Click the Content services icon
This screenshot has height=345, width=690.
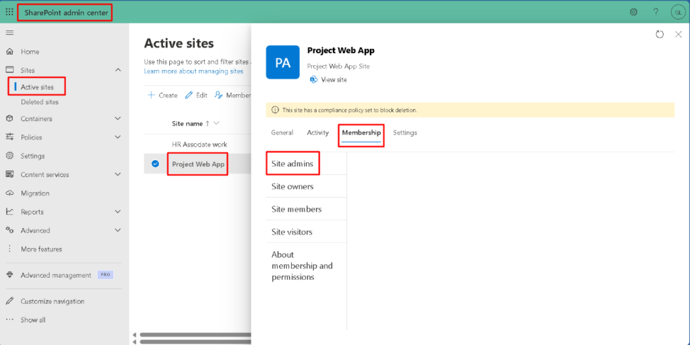[9, 174]
